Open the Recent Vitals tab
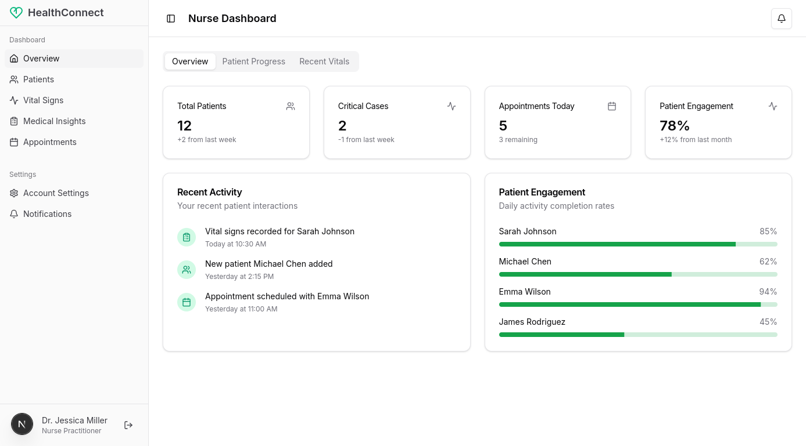Viewport: 806px width, 446px height. (324, 61)
